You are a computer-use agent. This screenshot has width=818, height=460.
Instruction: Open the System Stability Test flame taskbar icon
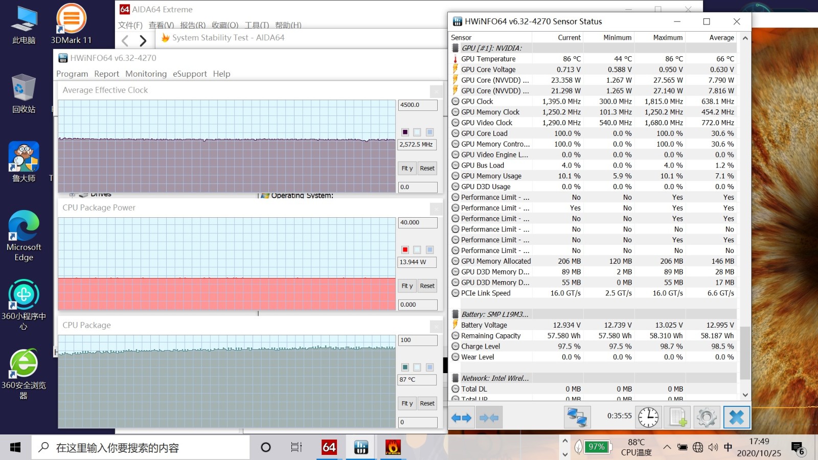(x=393, y=448)
